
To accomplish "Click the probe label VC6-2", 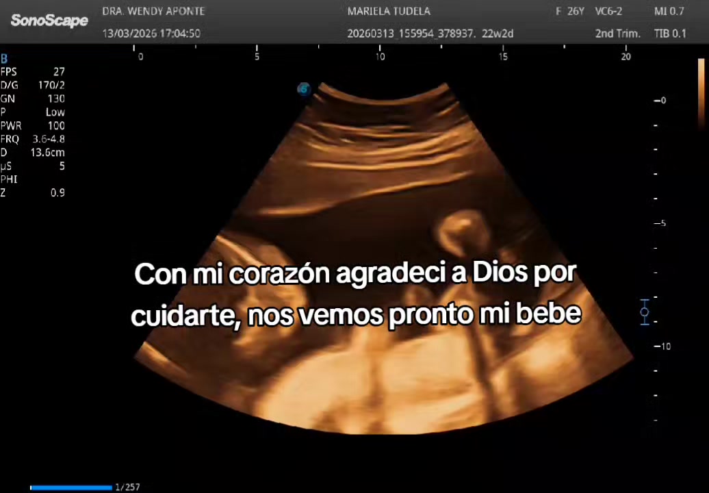I will [x=608, y=12].
